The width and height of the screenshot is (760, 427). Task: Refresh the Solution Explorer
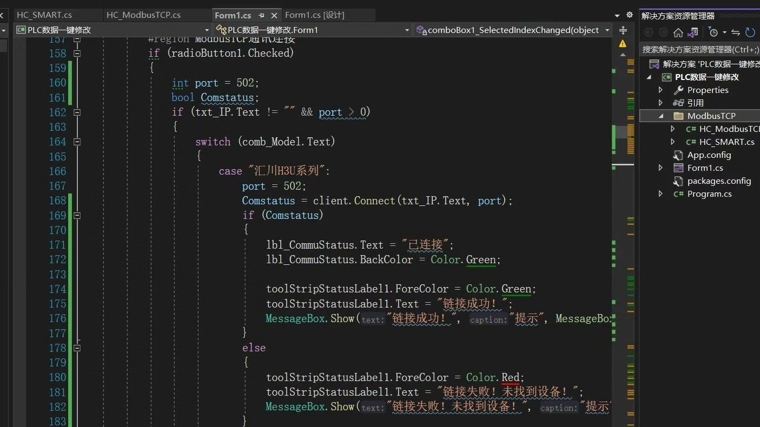point(750,32)
